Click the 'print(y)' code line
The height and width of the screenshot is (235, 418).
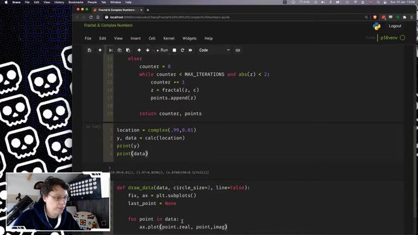click(128, 146)
